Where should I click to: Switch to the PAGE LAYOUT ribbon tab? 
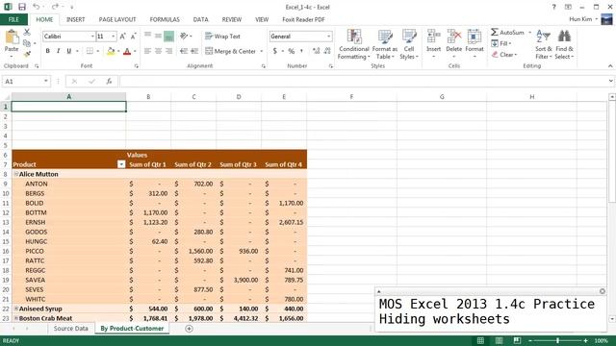(x=117, y=19)
